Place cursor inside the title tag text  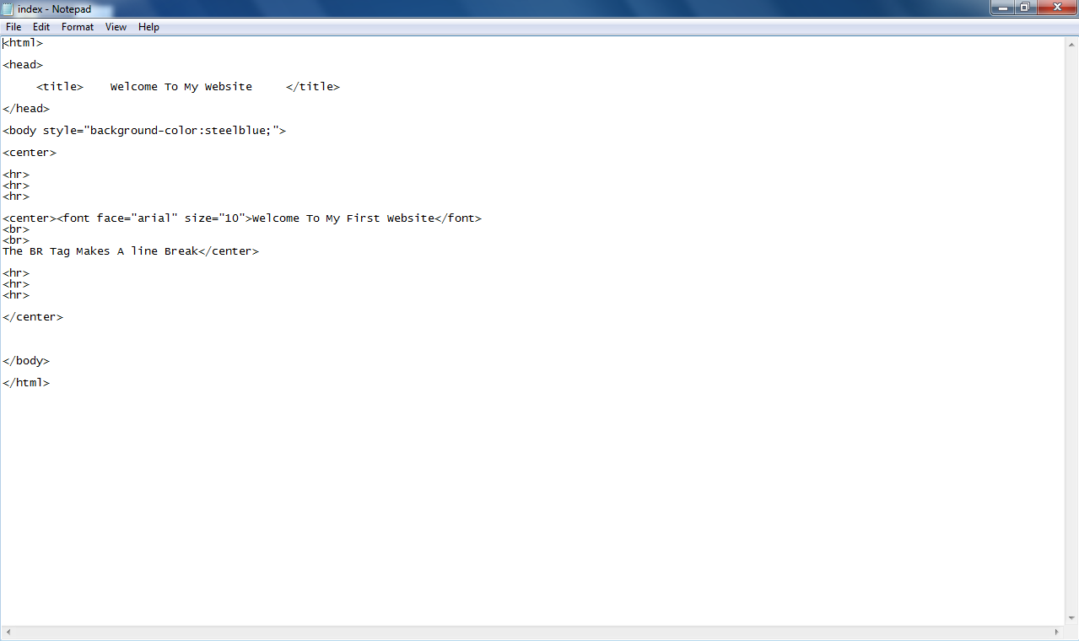[x=181, y=86]
